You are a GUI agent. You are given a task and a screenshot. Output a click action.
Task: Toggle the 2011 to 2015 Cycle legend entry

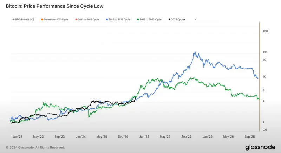click(87, 19)
